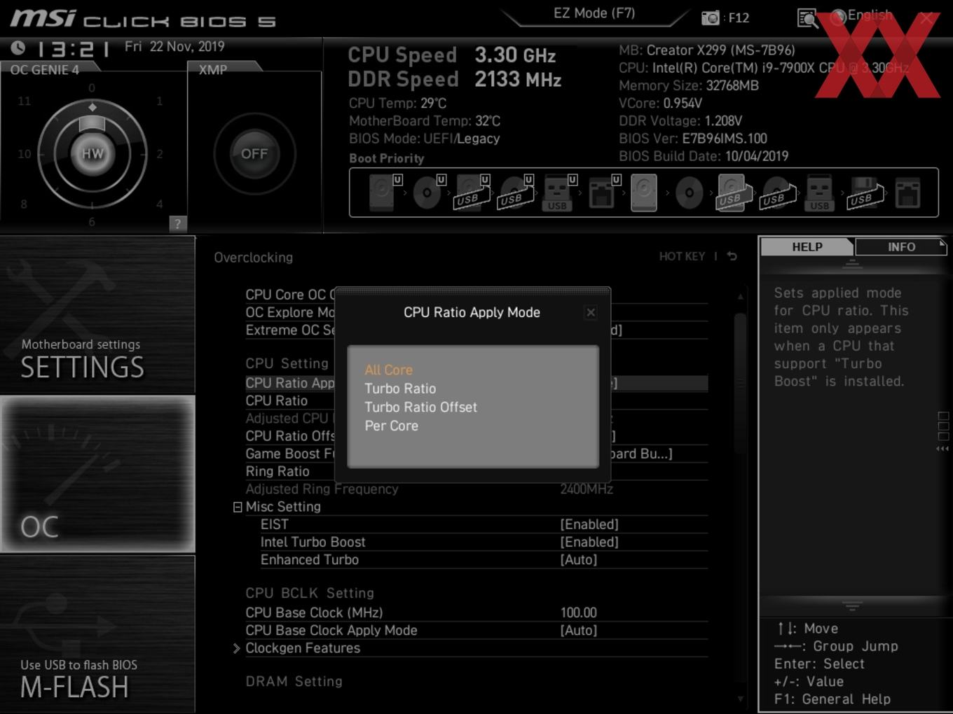Choose Turbo Ratio option
953x714 pixels.
tap(400, 388)
